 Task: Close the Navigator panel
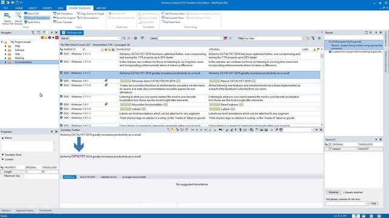pyautogui.click(x=56, y=33)
